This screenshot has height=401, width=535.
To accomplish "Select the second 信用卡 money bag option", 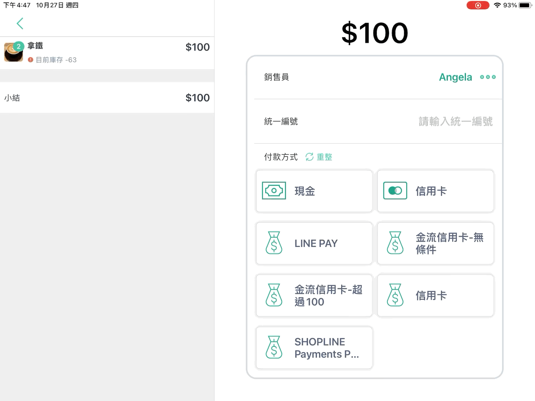I will (436, 295).
